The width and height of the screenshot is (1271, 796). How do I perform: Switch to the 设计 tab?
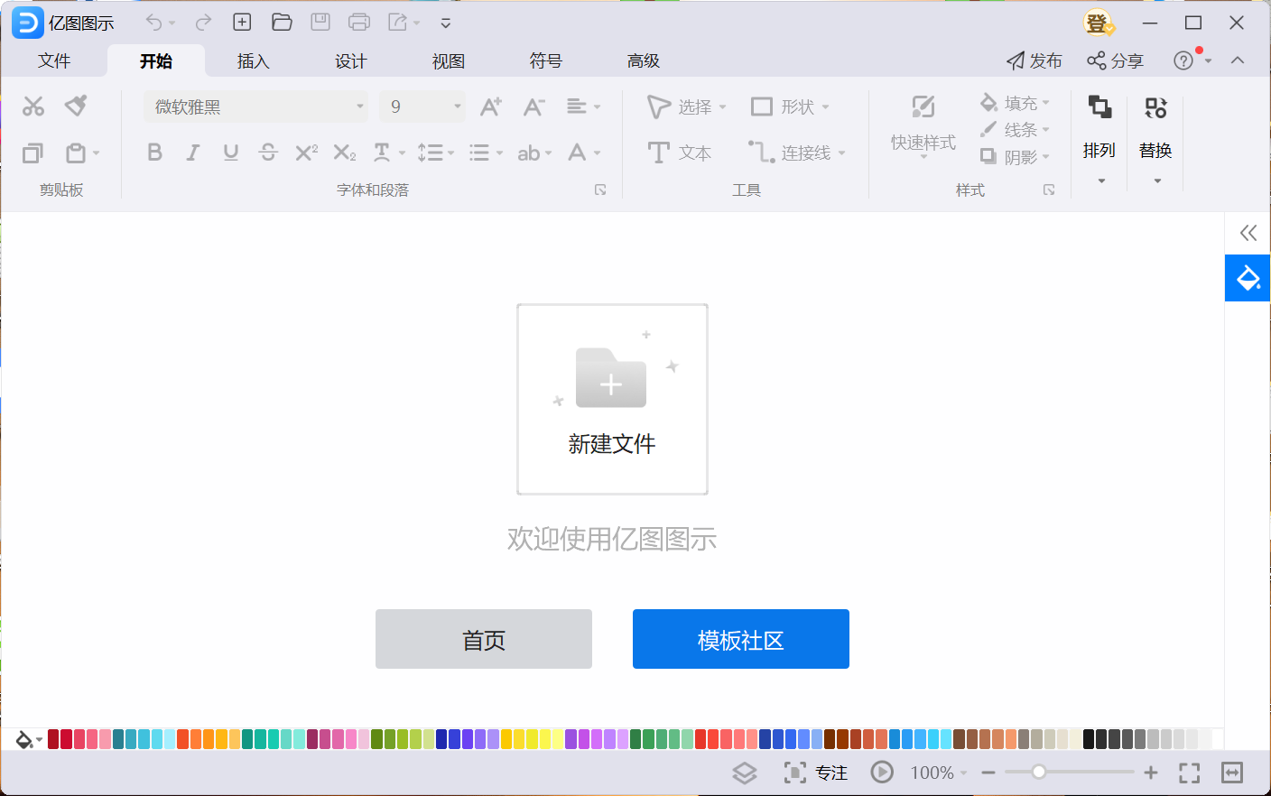(x=350, y=60)
